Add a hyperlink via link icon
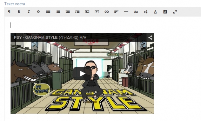This screenshot has width=201, height=121. pyautogui.click(x=107, y=12)
